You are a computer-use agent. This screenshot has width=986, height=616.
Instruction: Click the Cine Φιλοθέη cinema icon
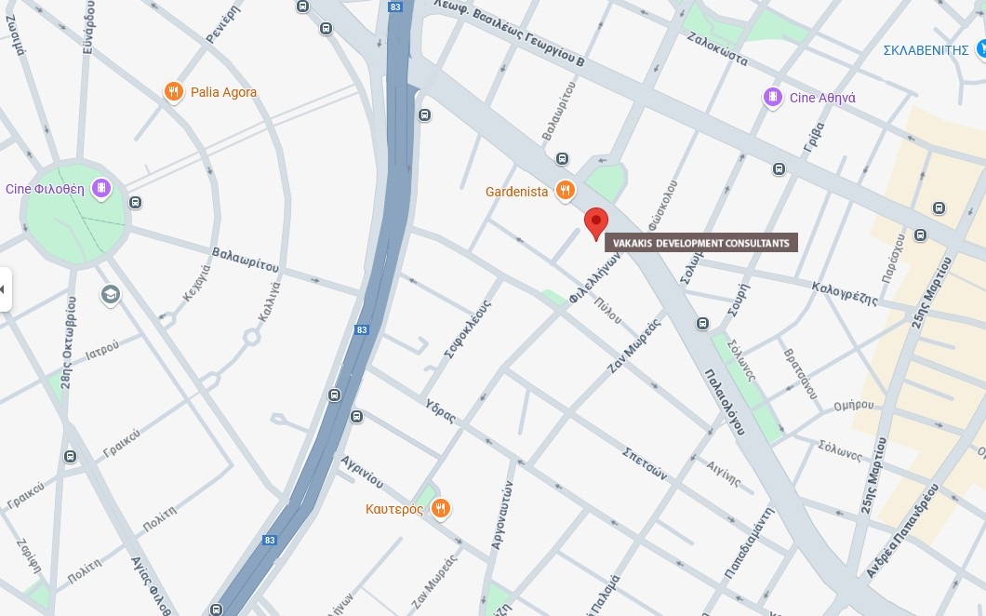click(x=101, y=188)
